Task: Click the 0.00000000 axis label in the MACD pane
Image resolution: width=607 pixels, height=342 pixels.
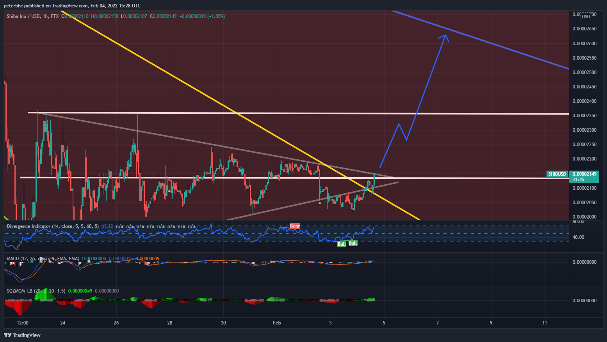Action: point(584,262)
